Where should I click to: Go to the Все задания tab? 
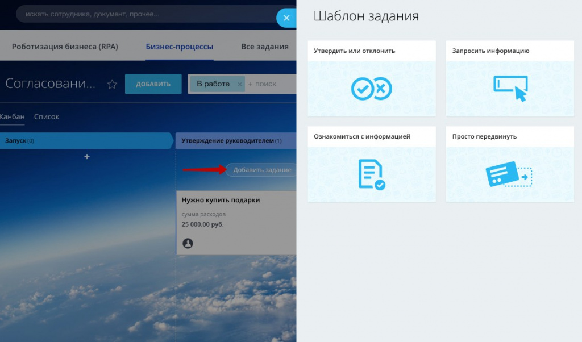coord(264,47)
